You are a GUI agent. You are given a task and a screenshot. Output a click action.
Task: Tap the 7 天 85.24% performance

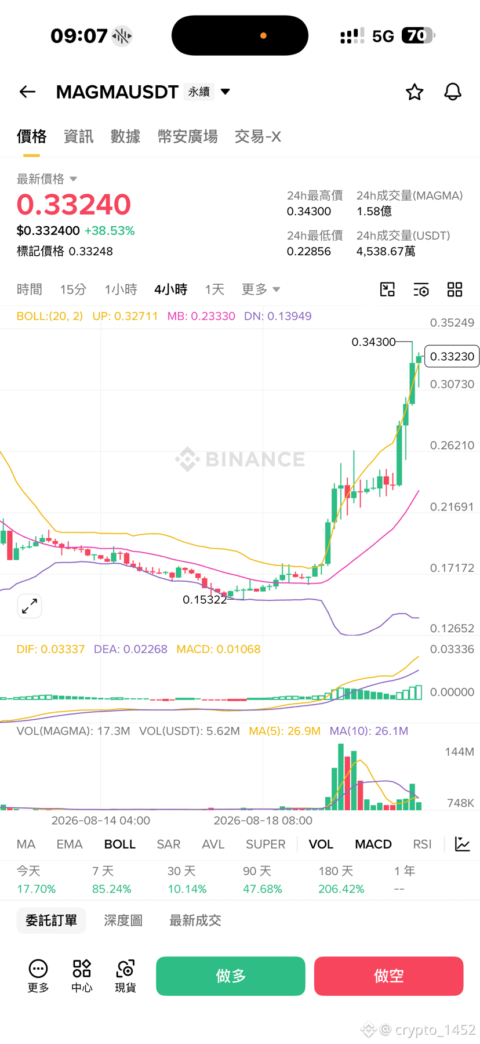tap(111, 880)
